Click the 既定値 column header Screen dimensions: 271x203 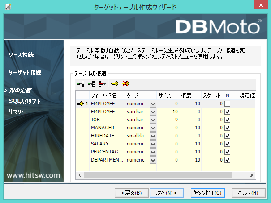[x=247, y=95]
